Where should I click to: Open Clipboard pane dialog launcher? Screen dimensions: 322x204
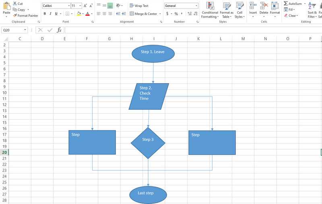click(x=39, y=22)
